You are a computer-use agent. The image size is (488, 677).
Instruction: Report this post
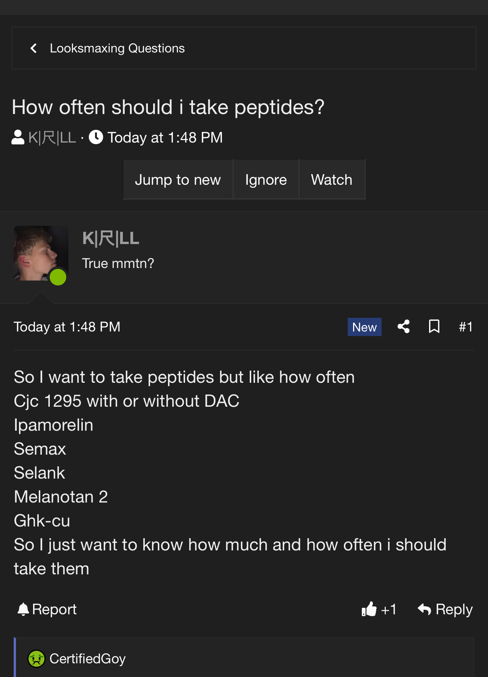pyautogui.click(x=47, y=609)
